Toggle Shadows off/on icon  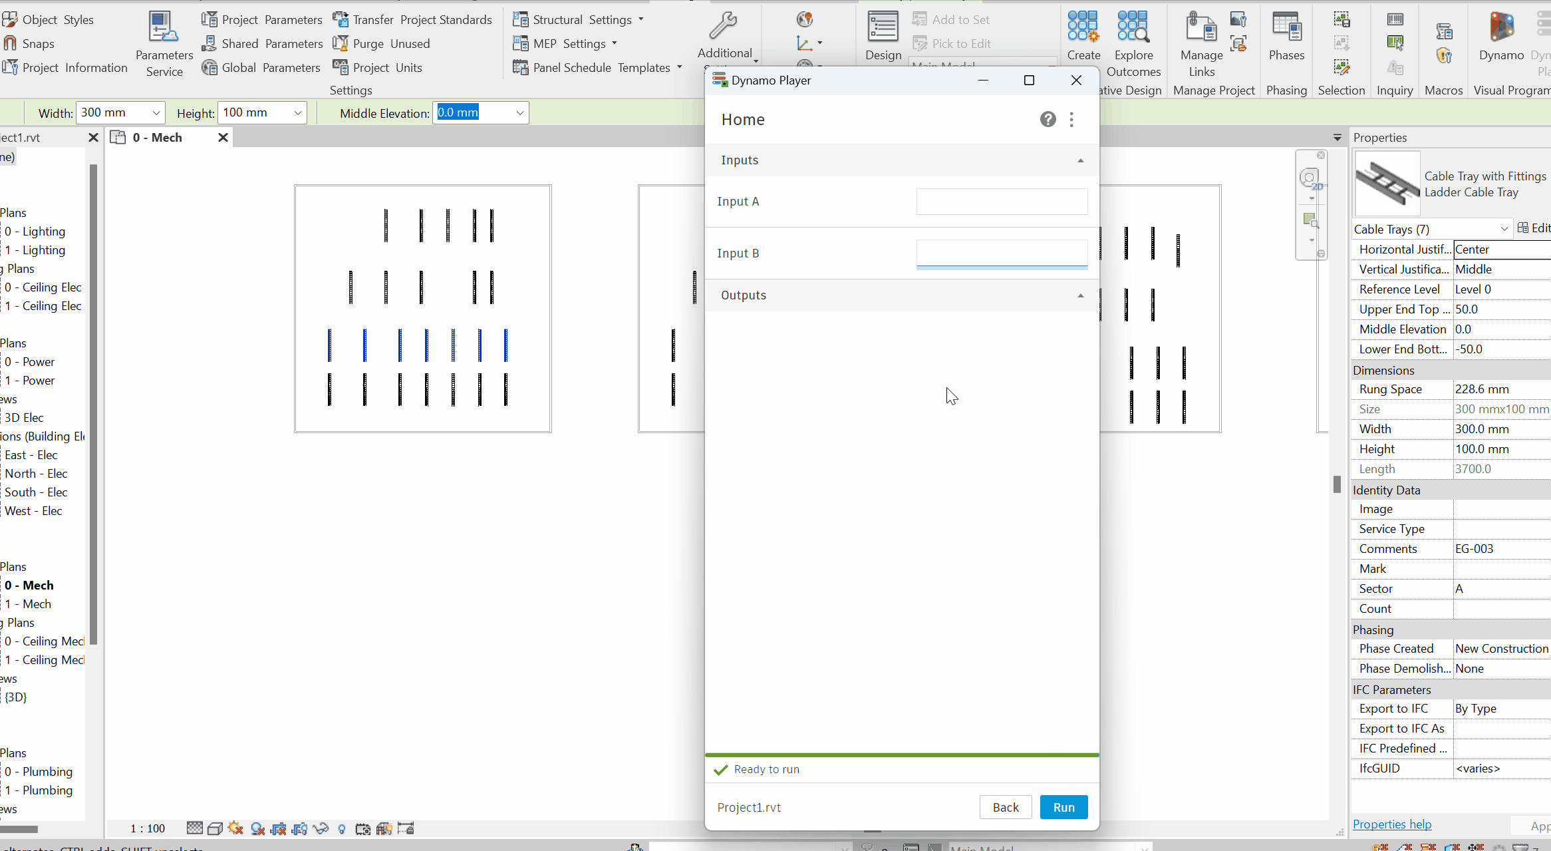[x=258, y=828]
